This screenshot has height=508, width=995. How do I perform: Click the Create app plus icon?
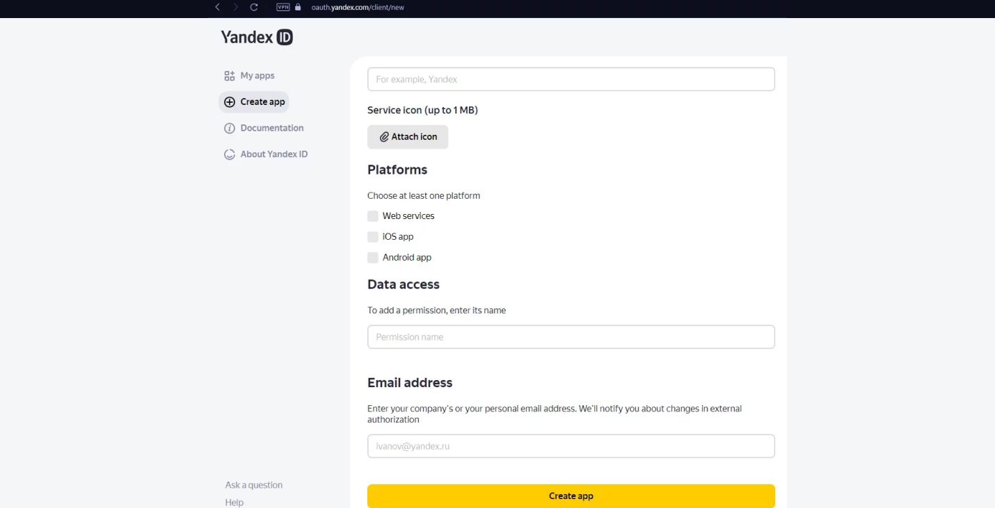pyautogui.click(x=230, y=102)
